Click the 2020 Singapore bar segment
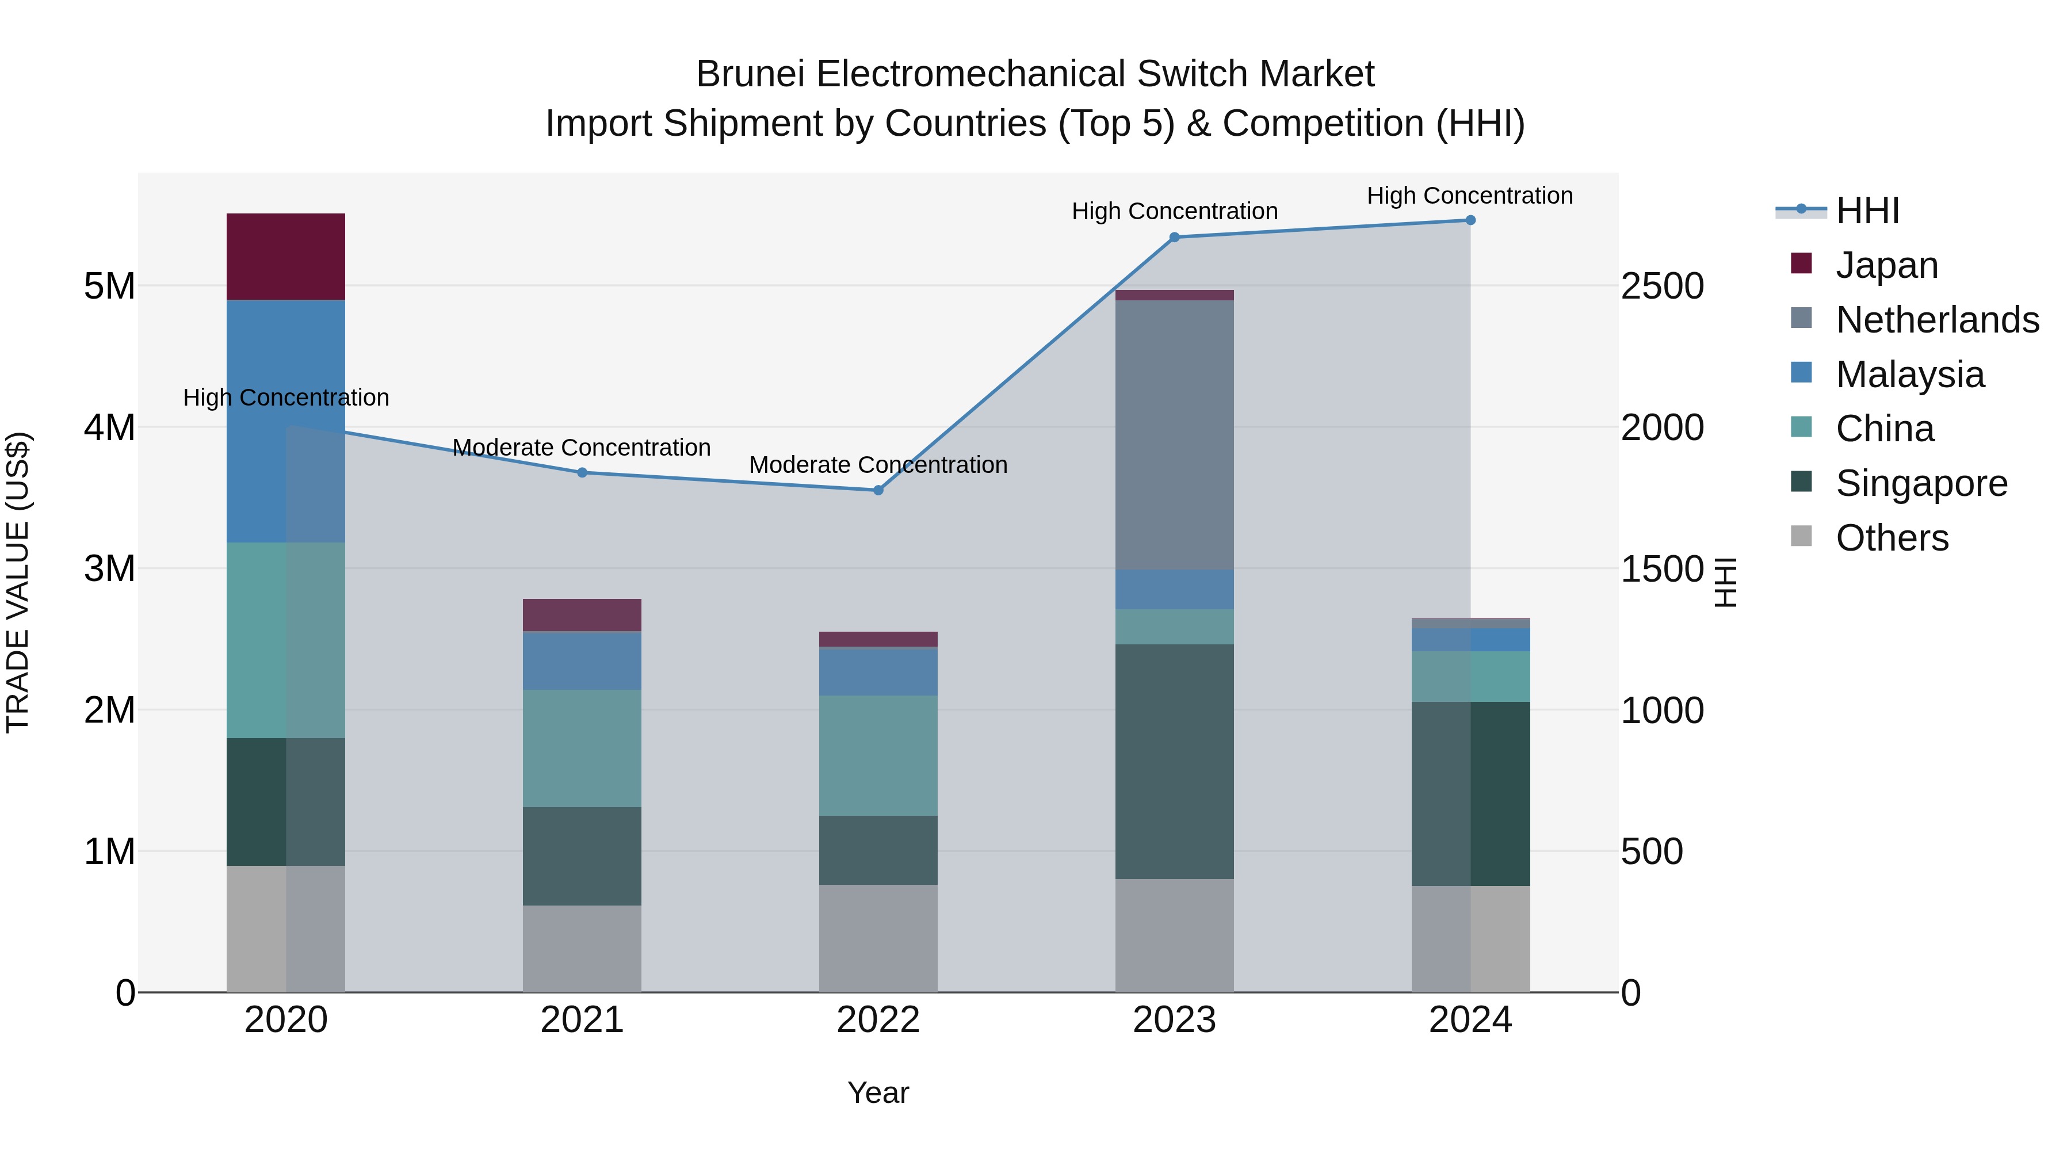 (x=286, y=803)
